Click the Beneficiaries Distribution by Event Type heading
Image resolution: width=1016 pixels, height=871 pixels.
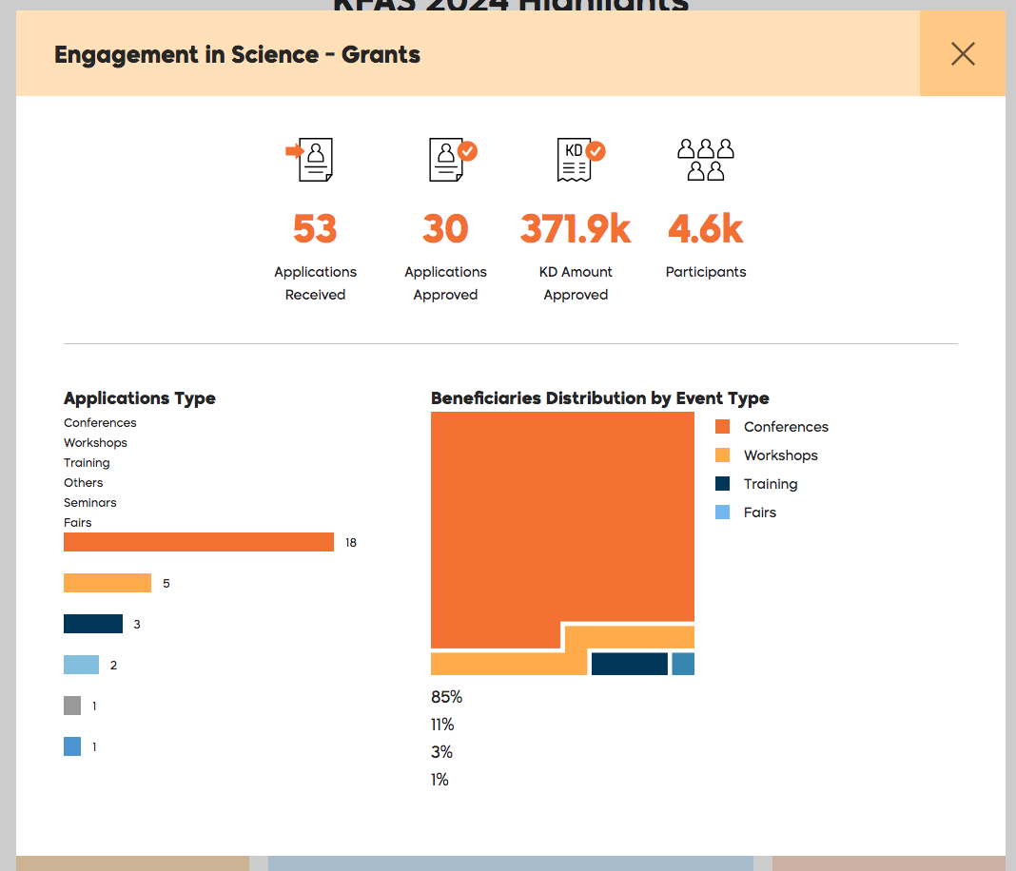(x=600, y=398)
